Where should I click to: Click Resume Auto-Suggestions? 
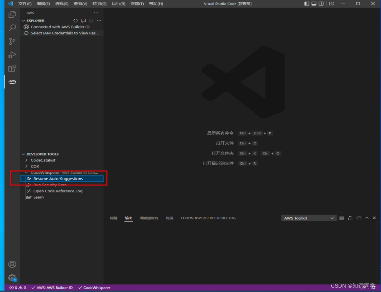coord(62,179)
